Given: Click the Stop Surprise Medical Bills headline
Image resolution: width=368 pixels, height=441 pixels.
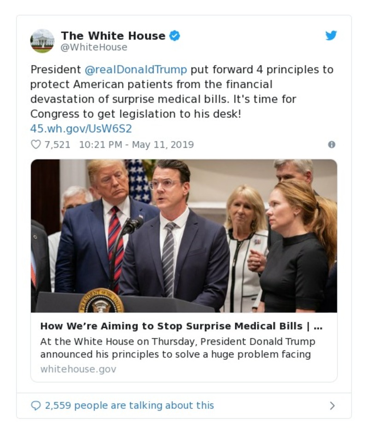Looking at the screenshot, I should tap(181, 327).
